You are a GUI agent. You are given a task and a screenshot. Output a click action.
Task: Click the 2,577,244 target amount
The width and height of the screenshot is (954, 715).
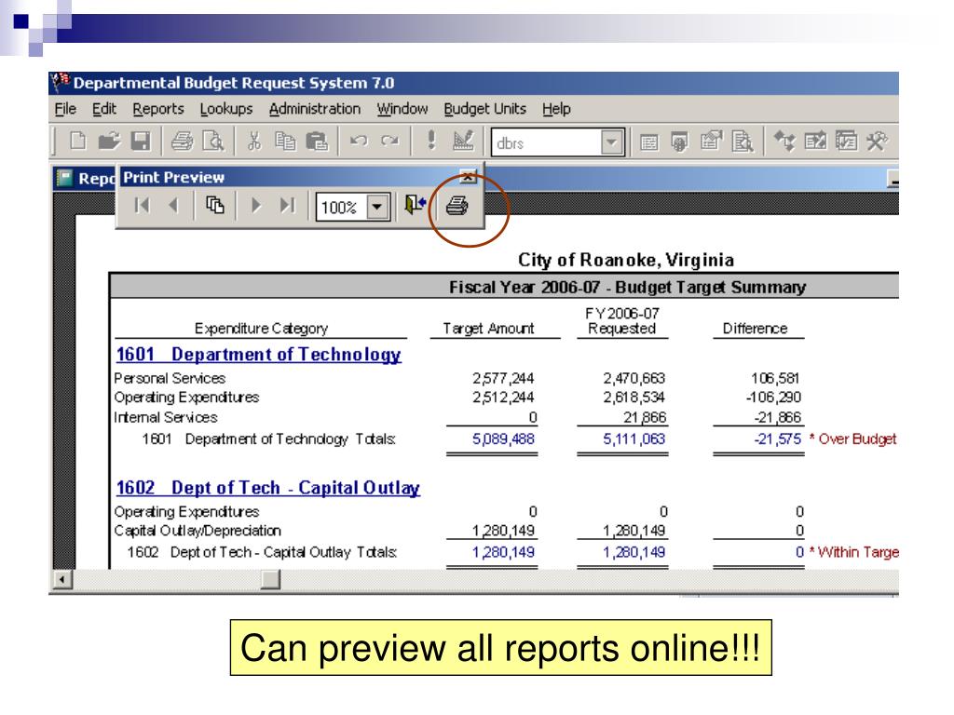503,378
